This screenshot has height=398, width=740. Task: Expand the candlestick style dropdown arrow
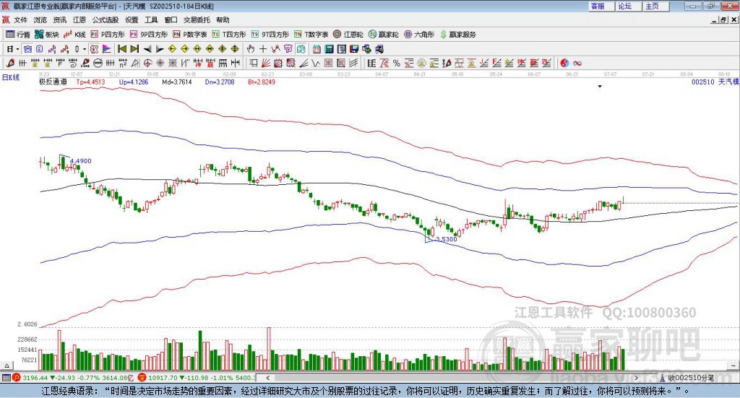[x=85, y=49]
